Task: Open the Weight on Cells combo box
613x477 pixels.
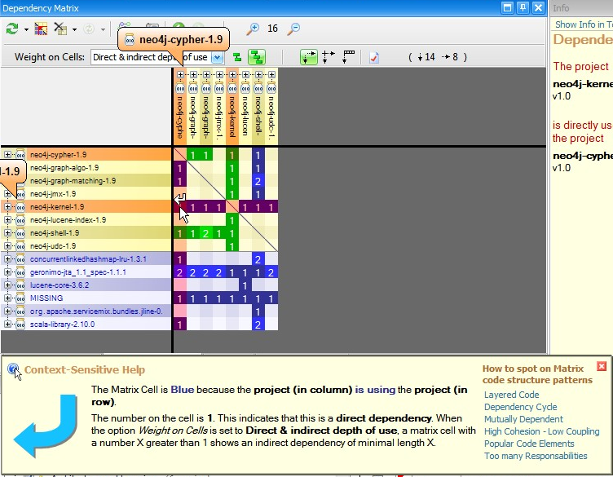Action: 157,57
